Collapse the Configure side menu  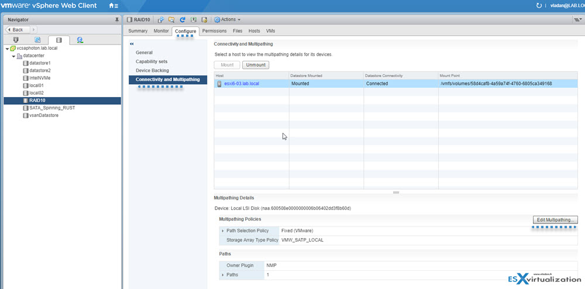pos(132,44)
